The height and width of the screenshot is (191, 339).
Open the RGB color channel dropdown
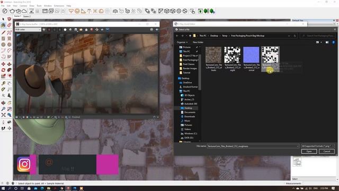tap(28, 30)
